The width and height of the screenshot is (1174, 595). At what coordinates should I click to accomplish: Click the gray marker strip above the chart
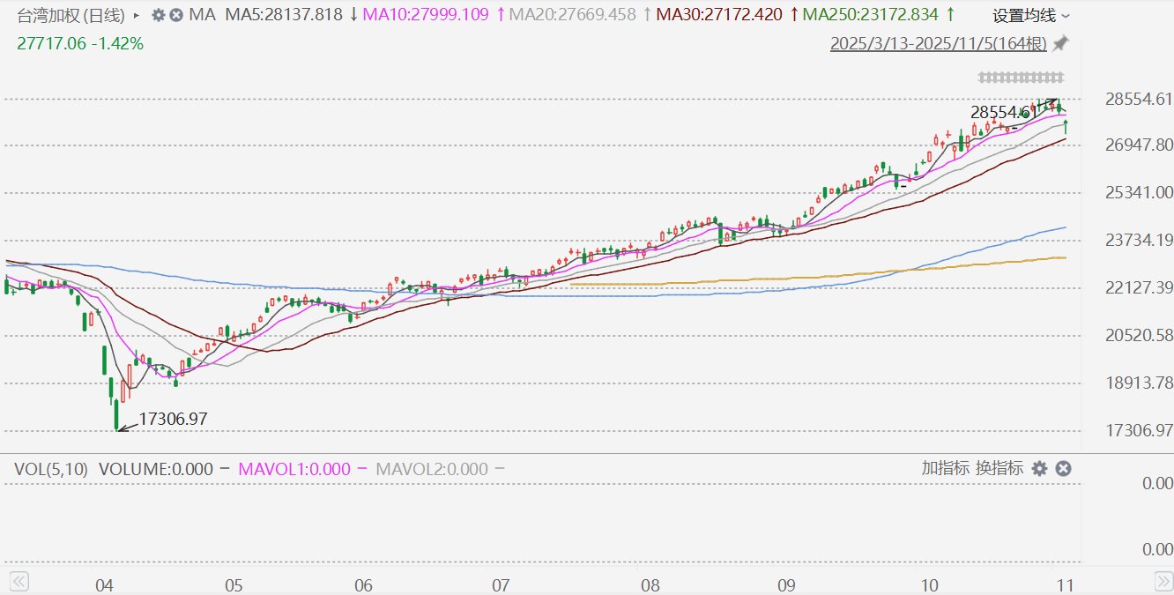(x=1021, y=78)
